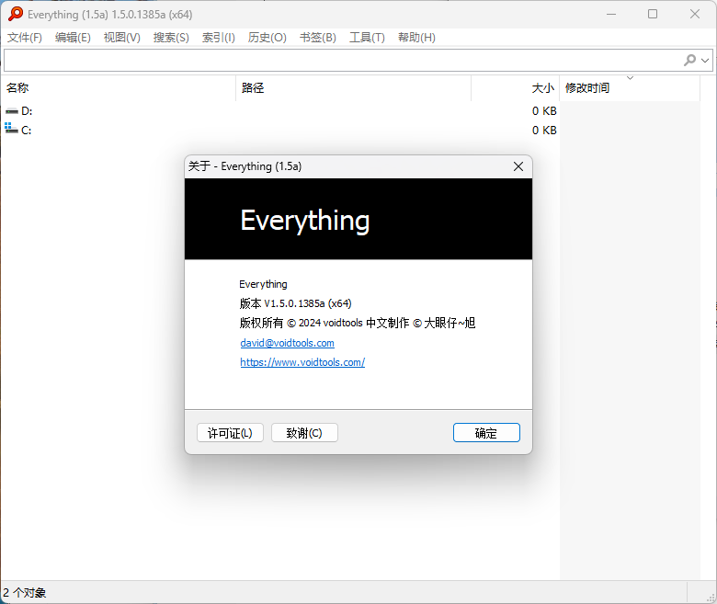This screenshot has width=717, height=604.
Task: Confirm with the 确定 button
Action: point(486,433)
